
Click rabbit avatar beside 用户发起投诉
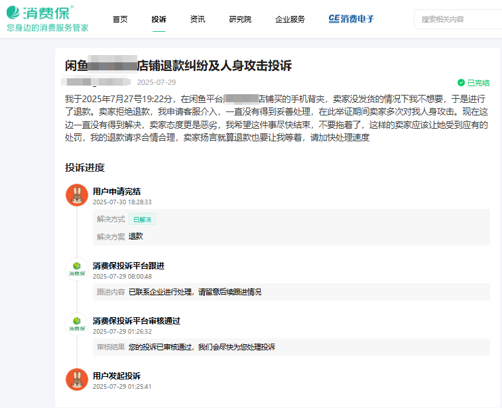77,379
